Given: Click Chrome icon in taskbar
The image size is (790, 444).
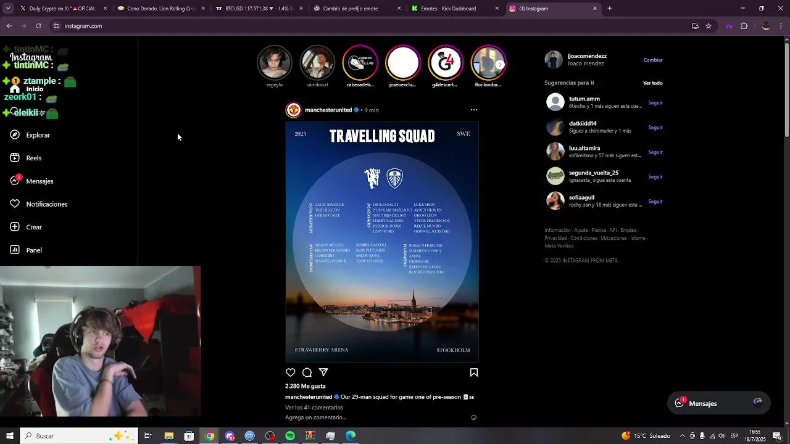Looking at the screenshot, I should tap(209, 436).
